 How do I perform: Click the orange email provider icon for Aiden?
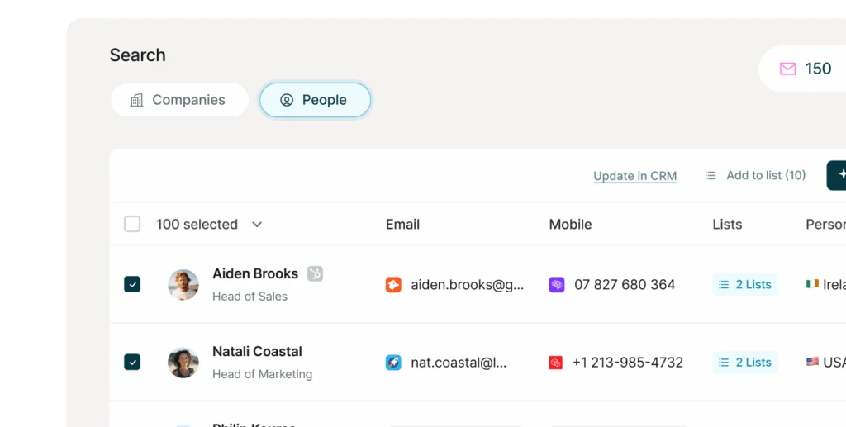coord(393,285)
